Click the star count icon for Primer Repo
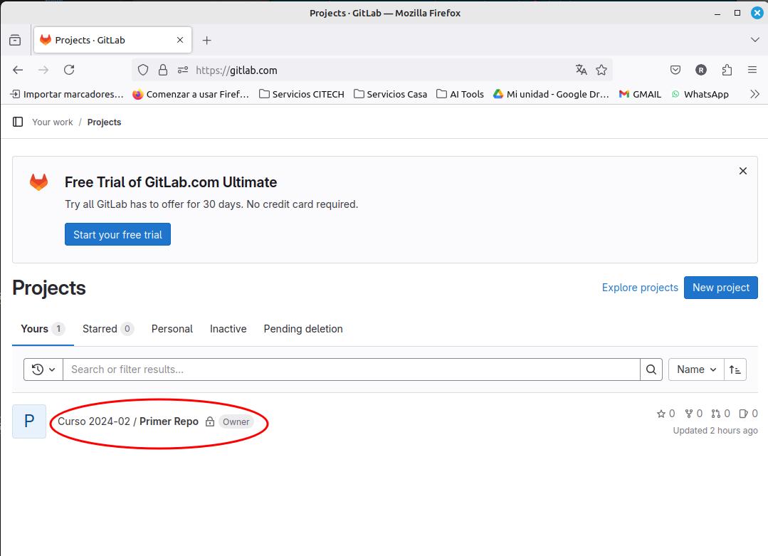Screen dimensions: 768x556 click(661, 414)
